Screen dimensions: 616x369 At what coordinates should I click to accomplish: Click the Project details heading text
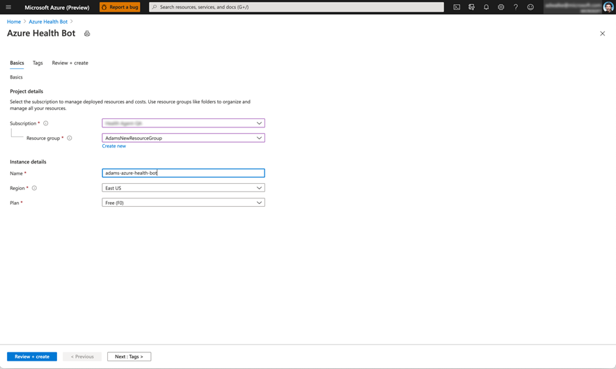[x=26, y=91]
